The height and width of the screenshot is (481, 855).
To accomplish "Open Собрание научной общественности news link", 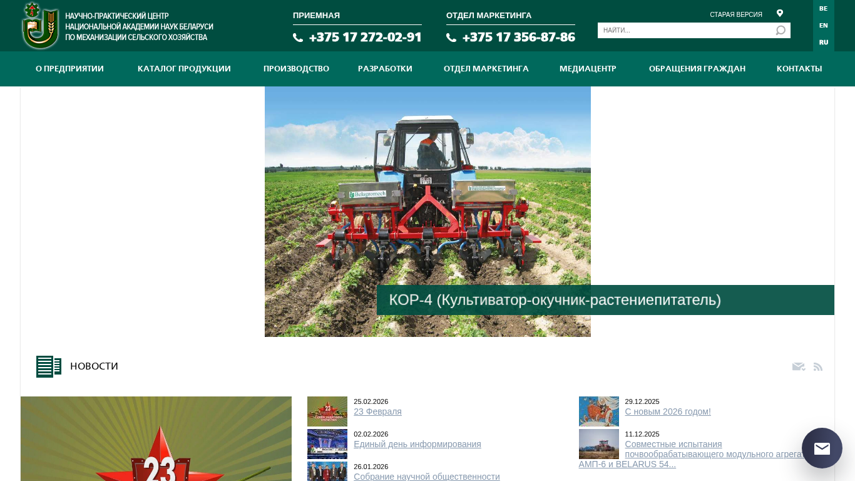I will [427, 477].
